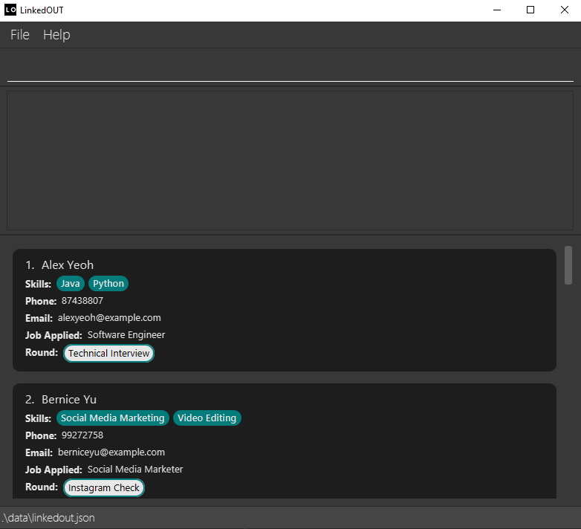Select the Java skill tag
Viewport: 581px width, 529px height.
coord(70,284)
